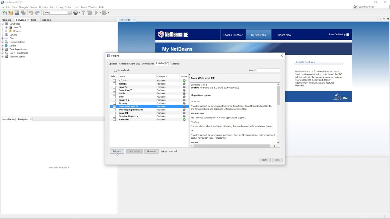Viewport: 390px width, 219px height.
Task: Click the Activate button
Action: point(117,151)
